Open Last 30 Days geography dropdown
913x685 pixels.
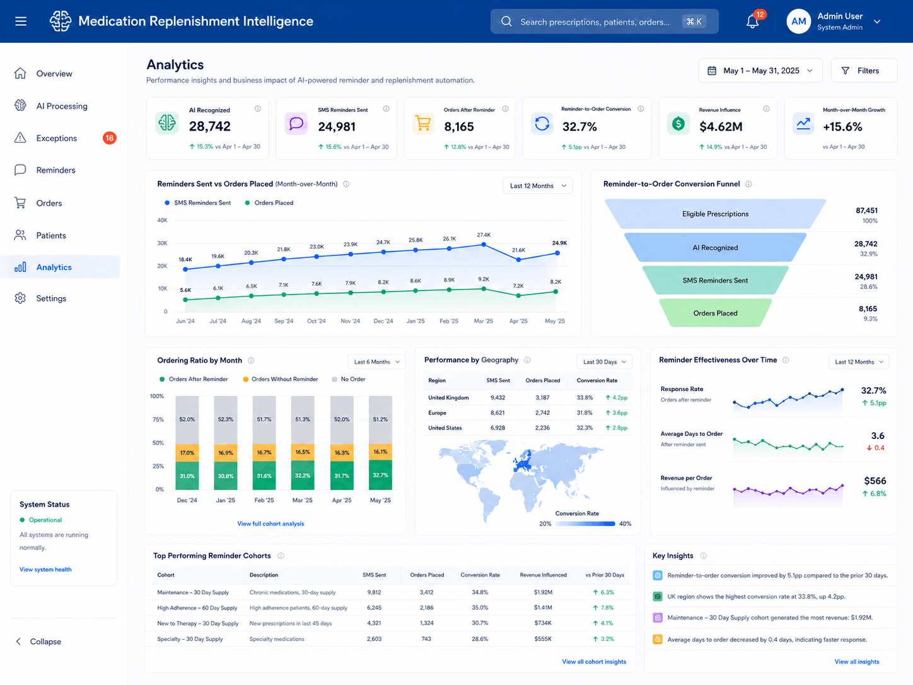(604, 362)
